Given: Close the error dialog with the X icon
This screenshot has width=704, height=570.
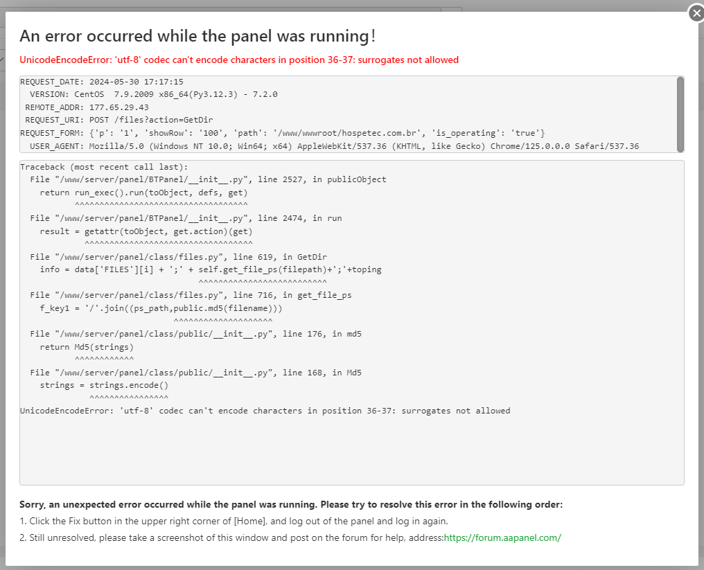Looking at the screenshot, I should coord(696,13).
